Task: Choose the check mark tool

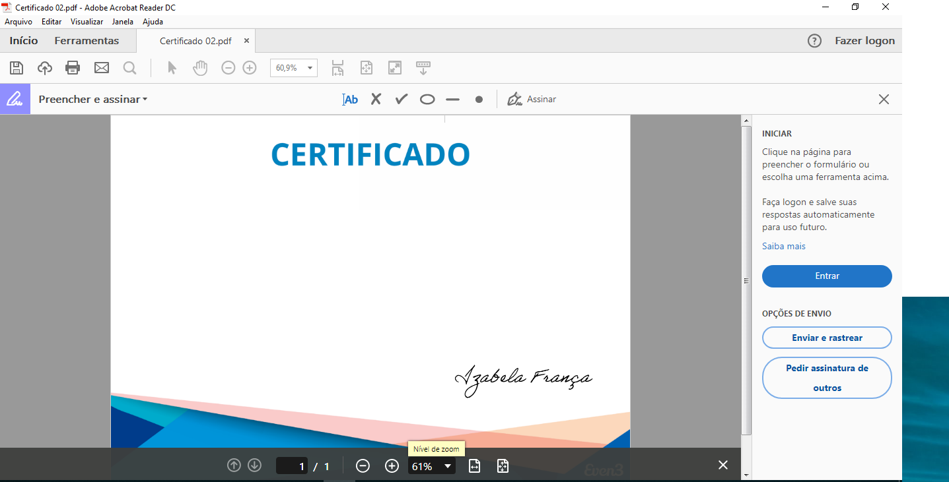Action: (402, 99)
